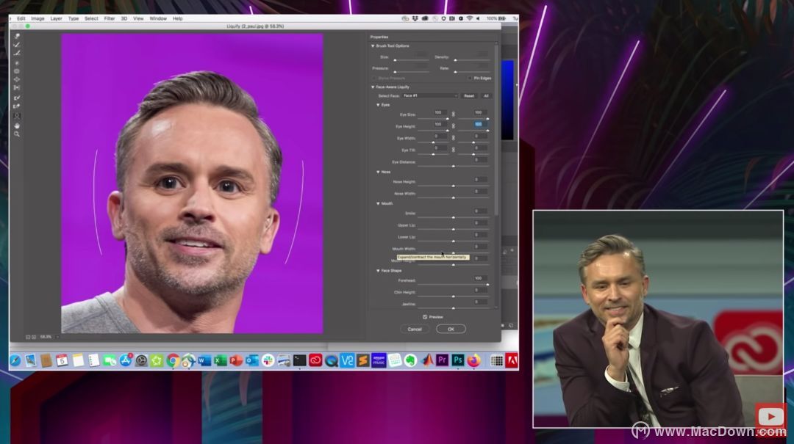Open PowerPoint from the Dock

click(x=236, y=360)
